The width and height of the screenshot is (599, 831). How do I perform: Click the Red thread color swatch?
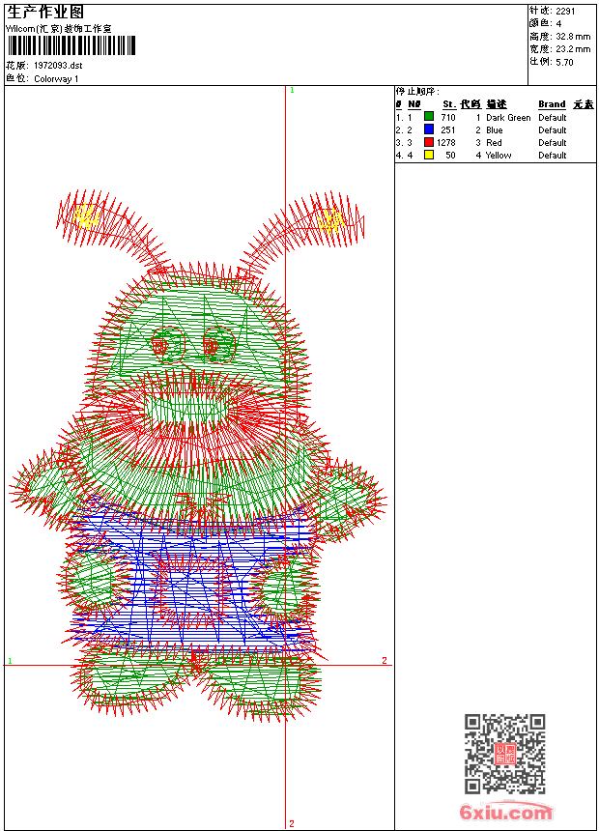pos(429,142)
